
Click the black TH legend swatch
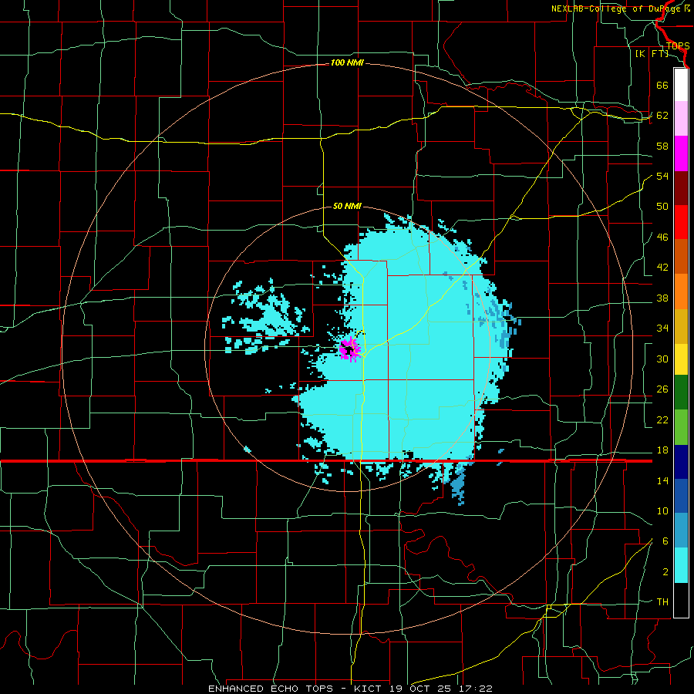point(681,600)
